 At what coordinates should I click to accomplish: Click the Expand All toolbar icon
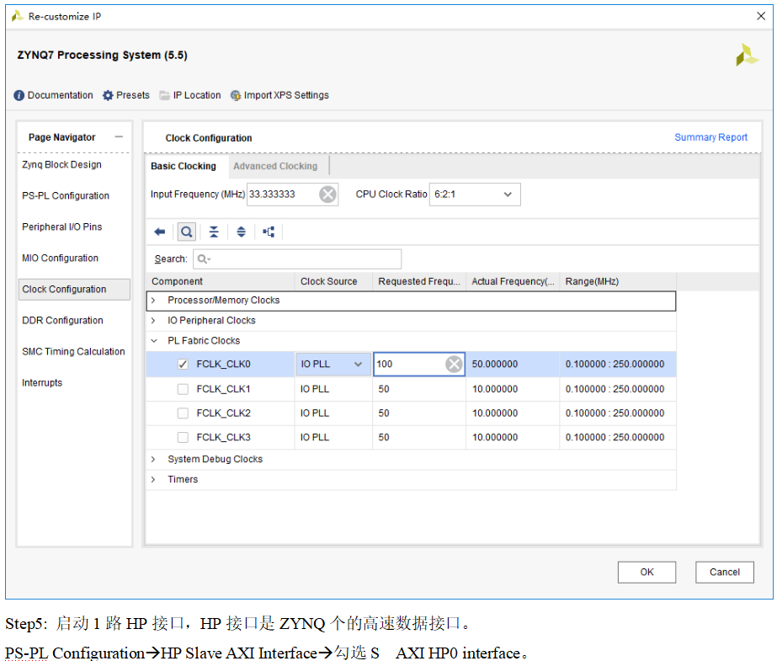(241, 232)
